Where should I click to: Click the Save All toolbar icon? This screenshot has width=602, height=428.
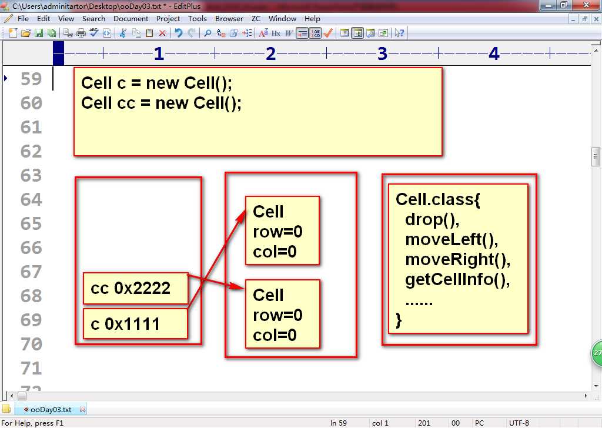click(52, 34)
